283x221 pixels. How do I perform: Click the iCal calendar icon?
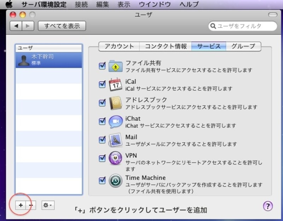pos(115,85)
